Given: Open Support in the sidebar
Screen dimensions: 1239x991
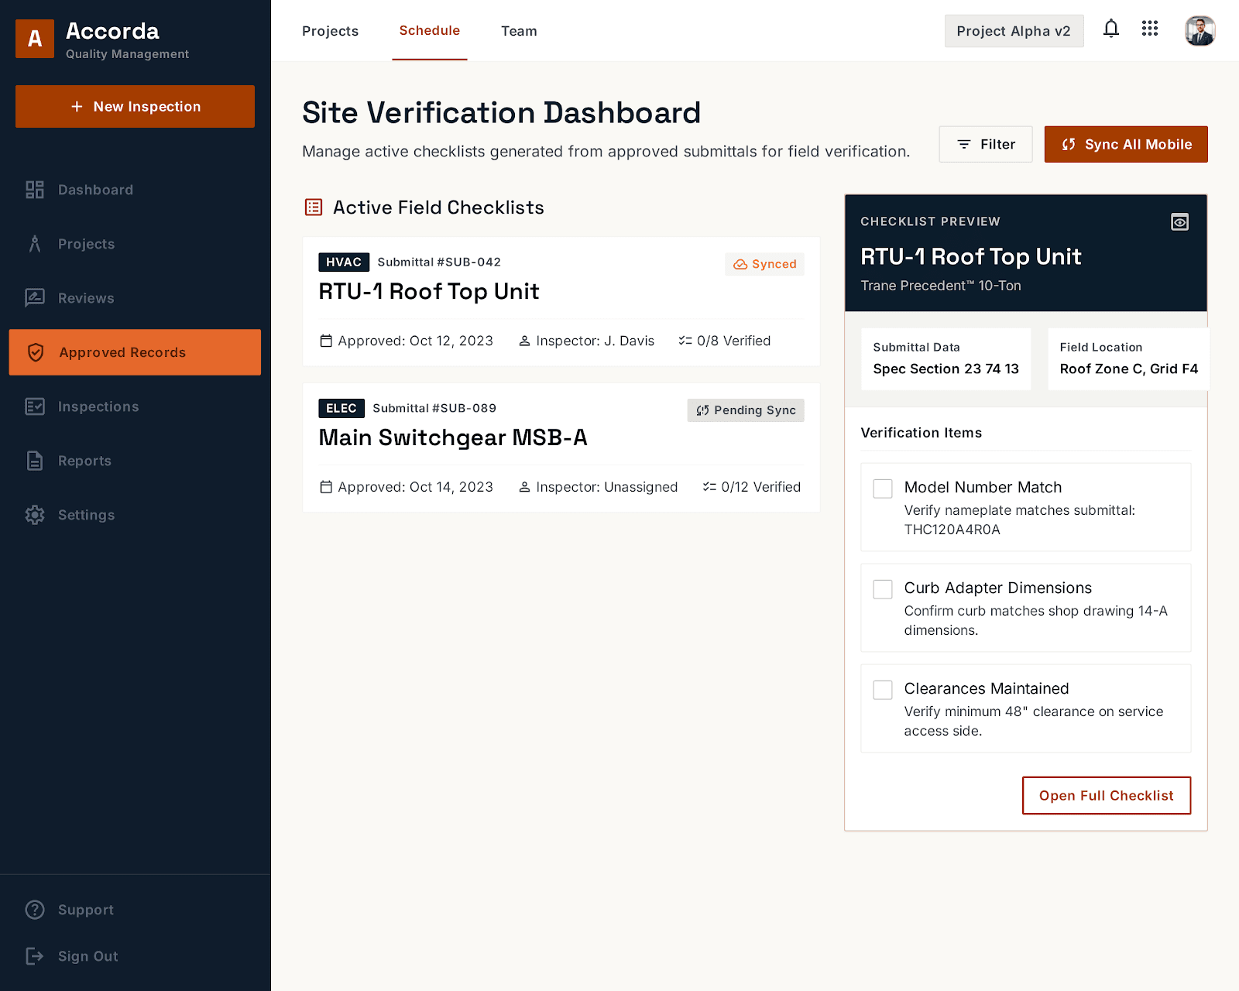Looking at the screenshot, I should (135, 910).
